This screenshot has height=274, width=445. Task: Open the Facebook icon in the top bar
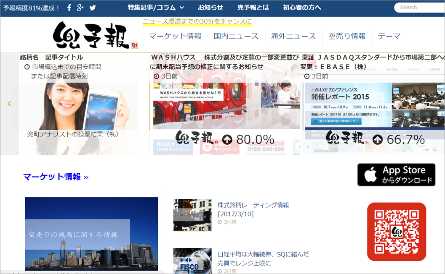pos(69,7)
